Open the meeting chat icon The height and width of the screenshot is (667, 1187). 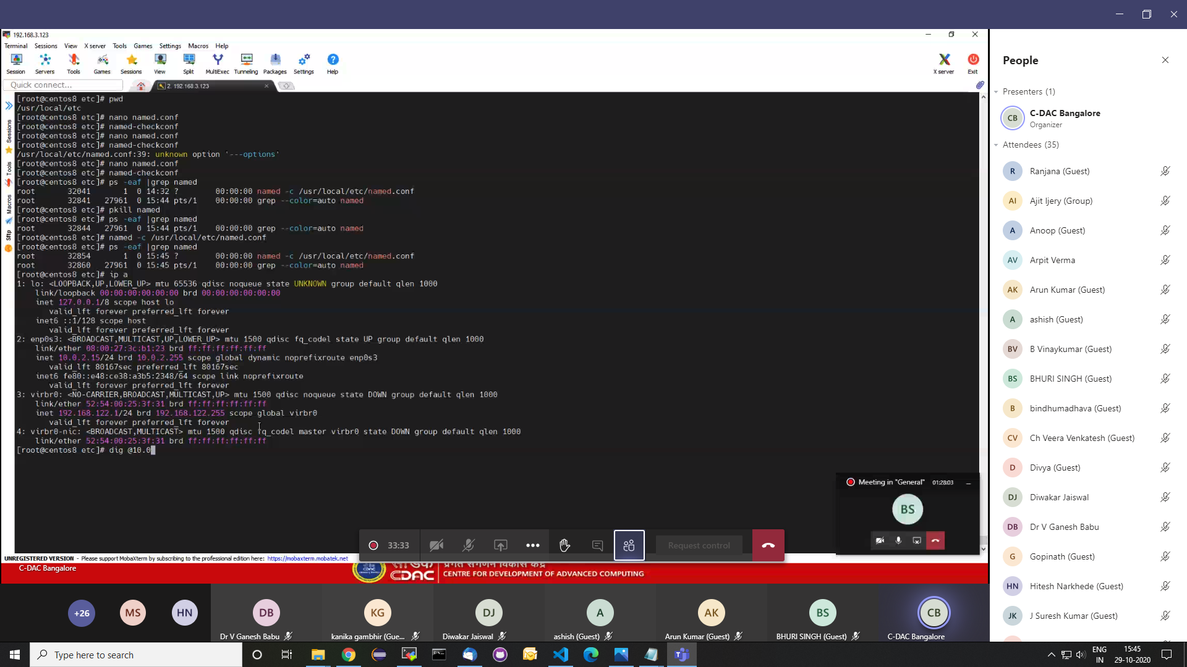(597, 545)
